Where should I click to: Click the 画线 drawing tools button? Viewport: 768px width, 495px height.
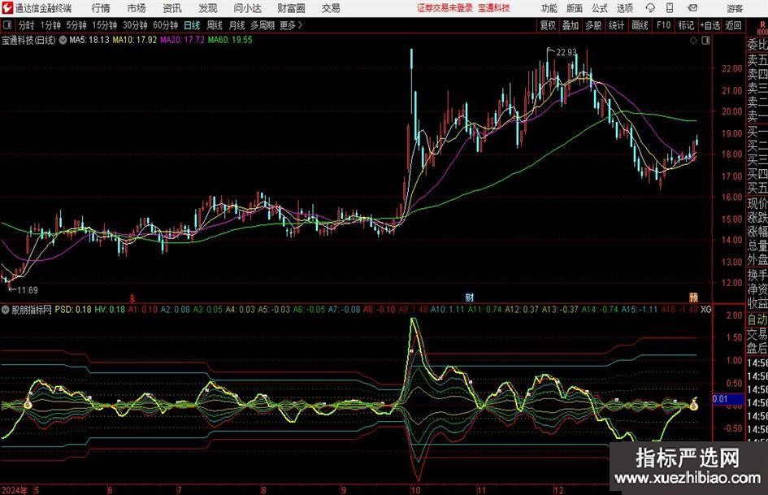[x=640, y=25]
